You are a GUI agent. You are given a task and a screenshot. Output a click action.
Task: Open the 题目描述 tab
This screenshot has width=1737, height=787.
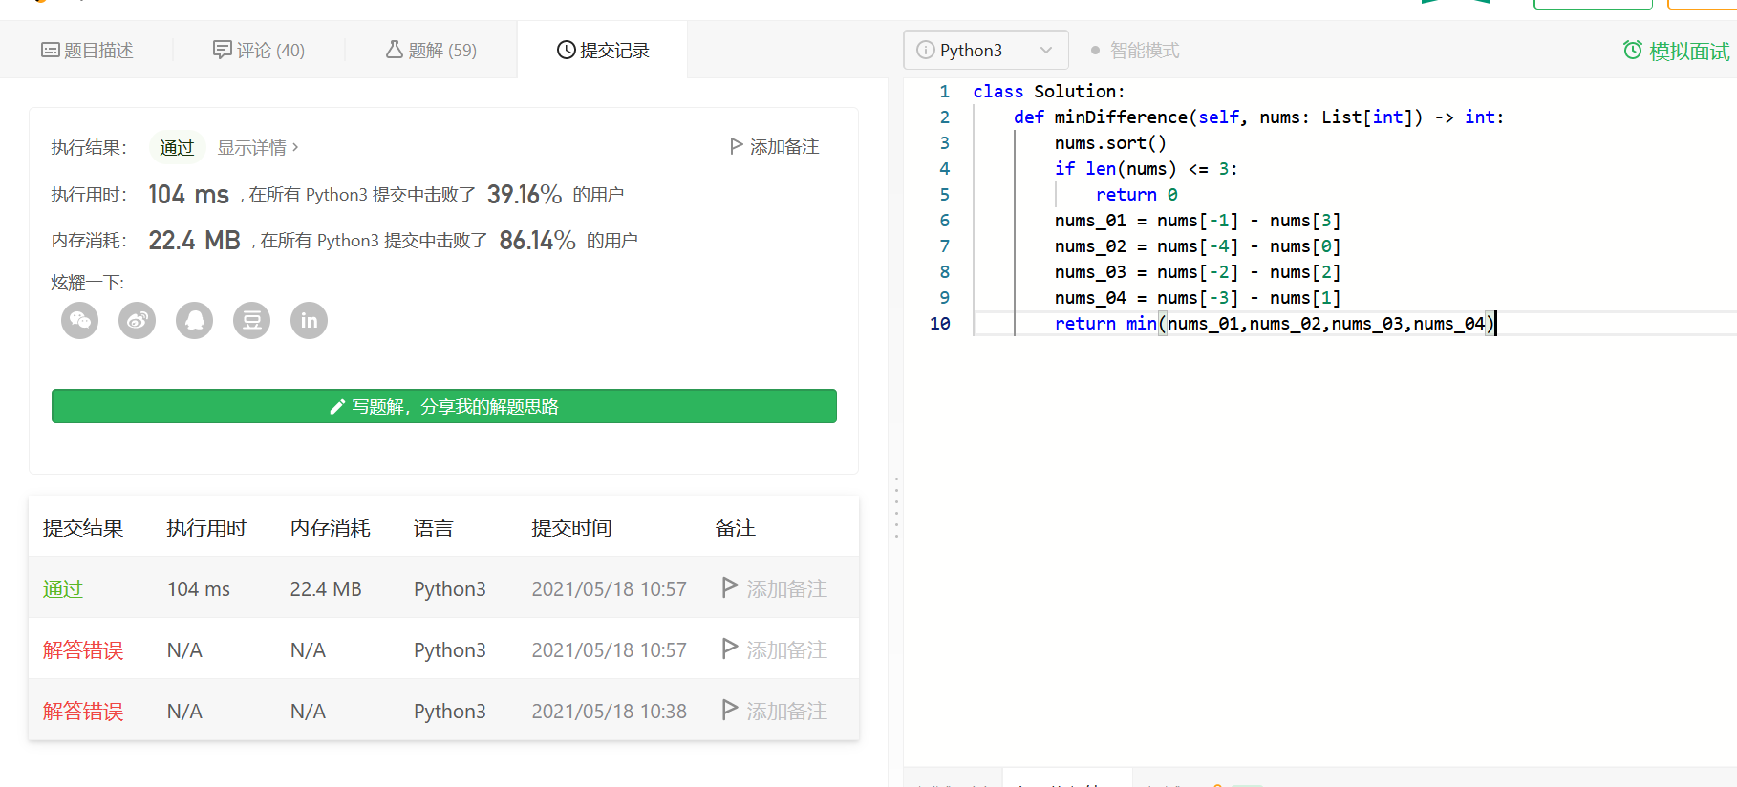click(x=87, y=50)
